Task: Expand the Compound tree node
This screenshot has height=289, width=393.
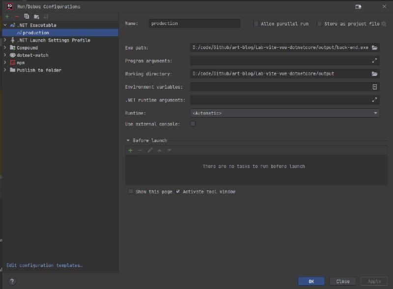Action: click(x=5, y=48)
